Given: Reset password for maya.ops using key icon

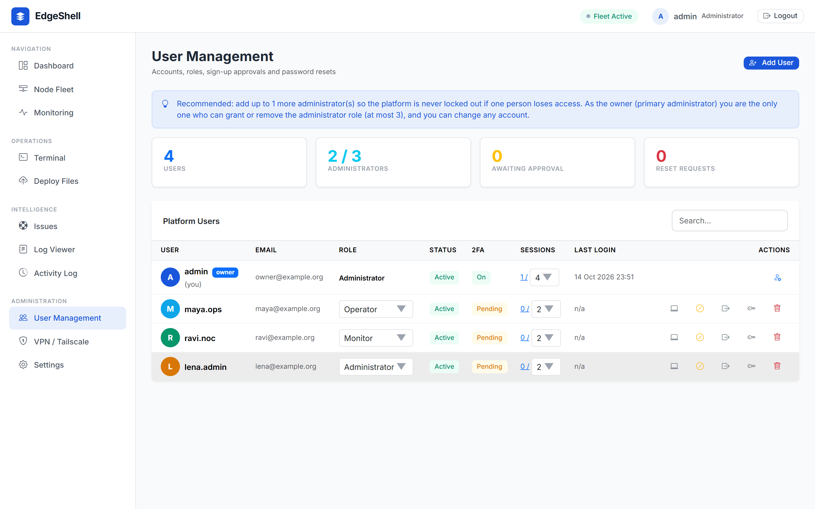Looking at the screenshot, I should (751, 308).
